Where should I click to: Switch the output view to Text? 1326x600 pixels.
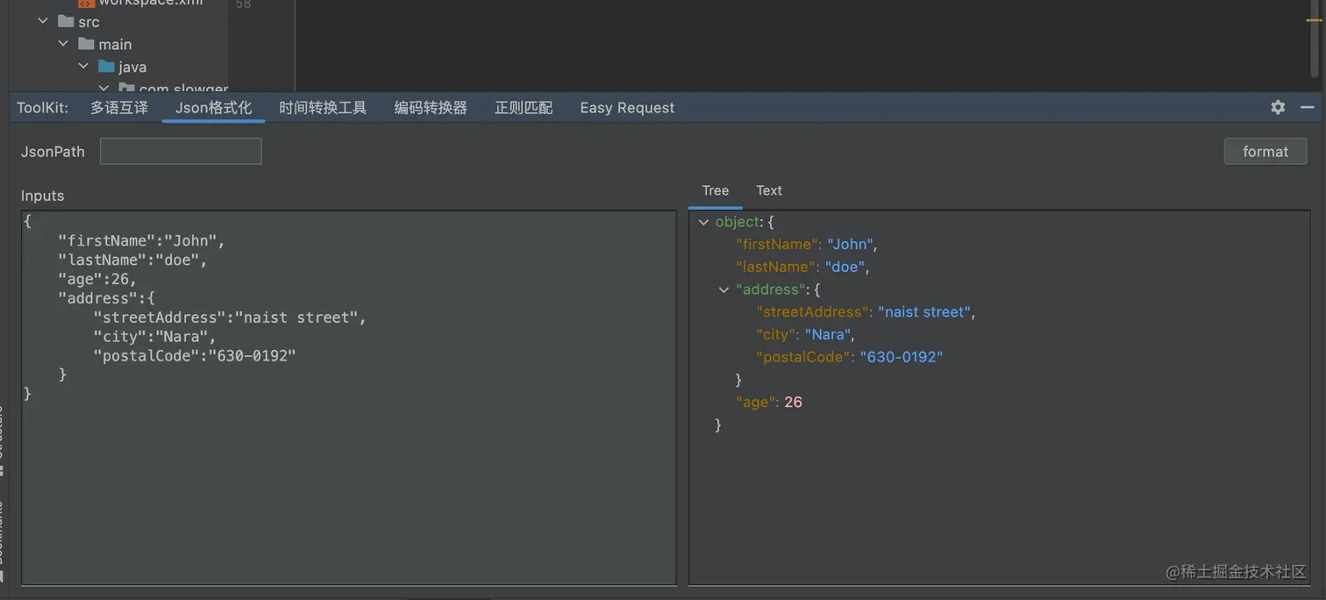click(x=768, y=190)
